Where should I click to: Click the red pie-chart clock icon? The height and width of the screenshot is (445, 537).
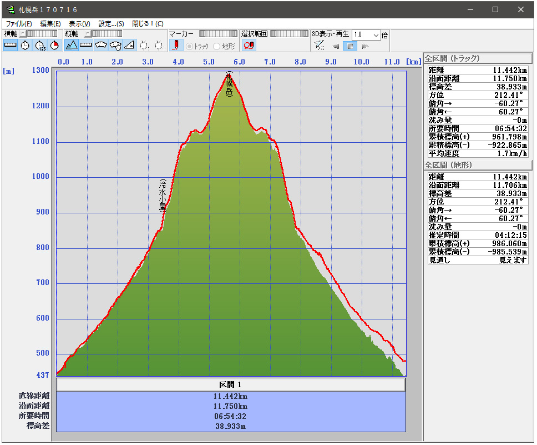click(x=54, y=46)
